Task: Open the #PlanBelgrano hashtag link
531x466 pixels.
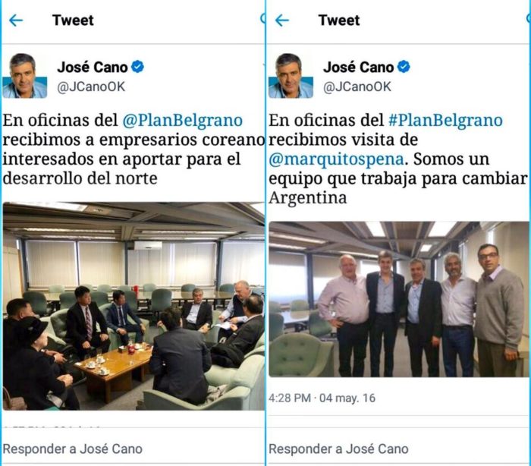Action: (x=446, y=121)
